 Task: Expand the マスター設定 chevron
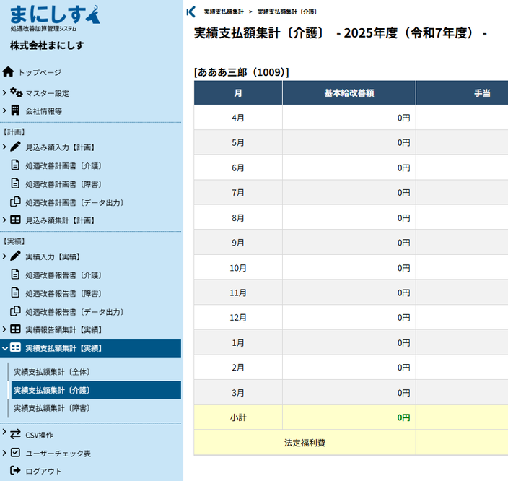click(x=4, y=92)
